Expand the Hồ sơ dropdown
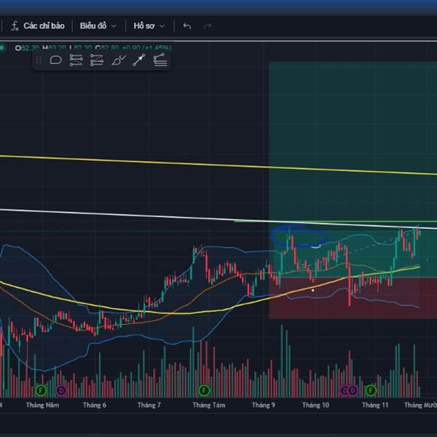 click(x=149, y=25)
